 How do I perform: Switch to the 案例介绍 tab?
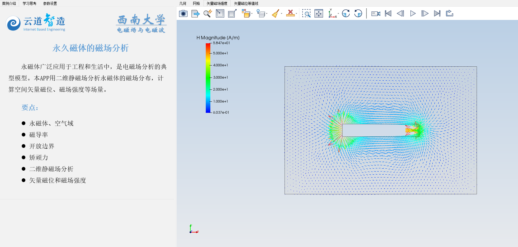tap(9, 3)
